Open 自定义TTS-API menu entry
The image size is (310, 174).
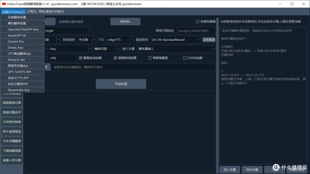coord(23,78)
